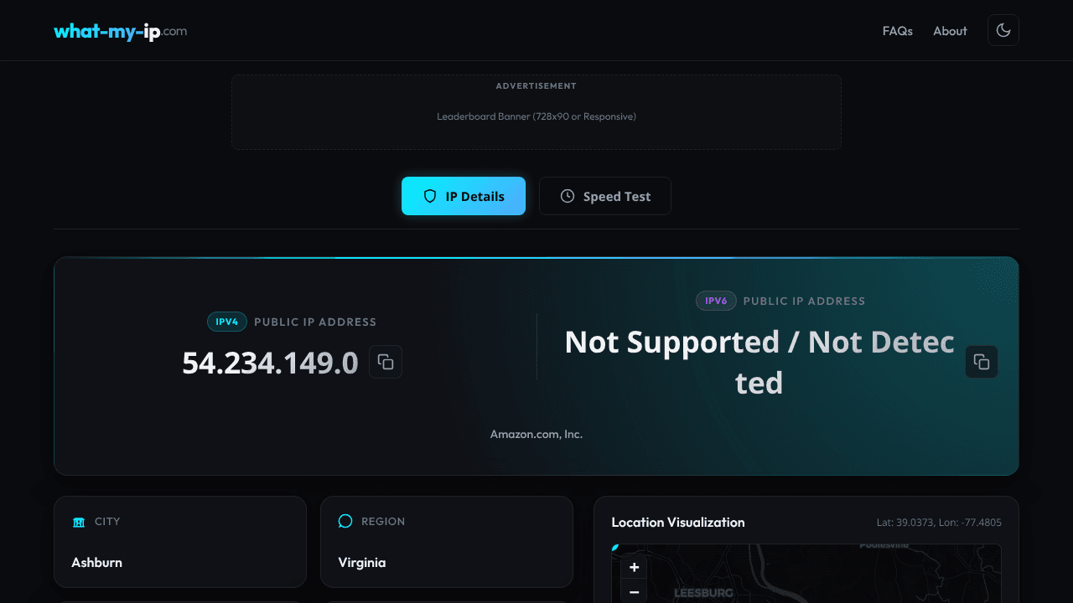Click the Leesburg area on map

pyautogui.click(x=703, y=593)
